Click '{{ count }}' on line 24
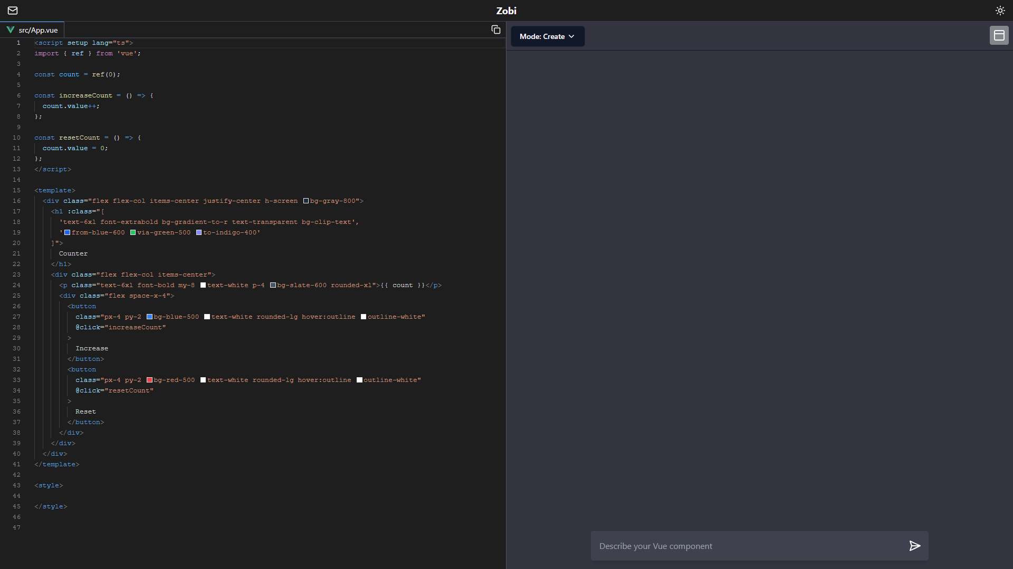1013x569 pixels. click(x=403, y=285)
